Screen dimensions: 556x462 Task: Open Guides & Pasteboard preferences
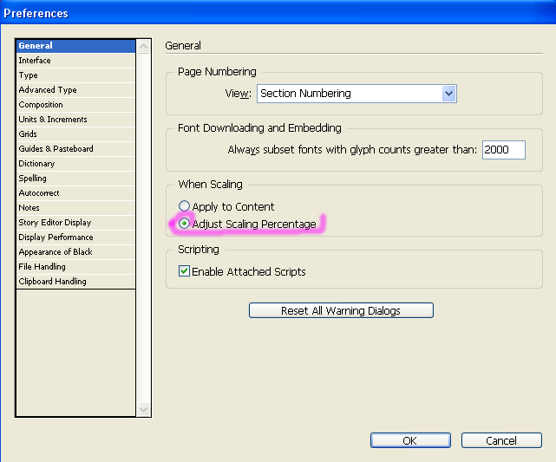click(75, 149)
